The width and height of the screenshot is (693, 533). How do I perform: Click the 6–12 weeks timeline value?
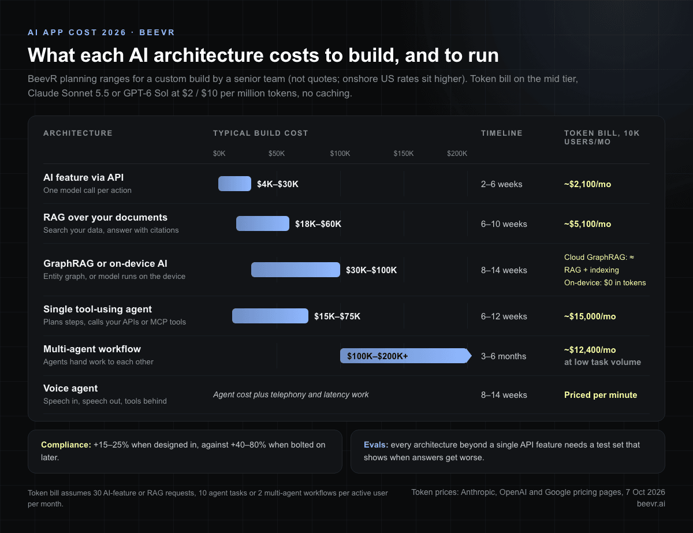pyautogui.click(x=504, y=316)
